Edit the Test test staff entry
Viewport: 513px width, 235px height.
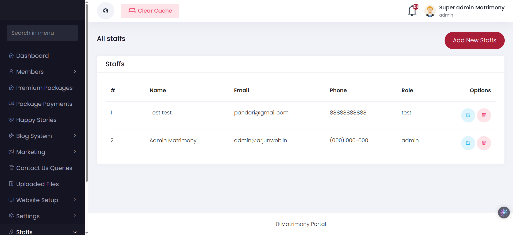(x=468, y=115)
